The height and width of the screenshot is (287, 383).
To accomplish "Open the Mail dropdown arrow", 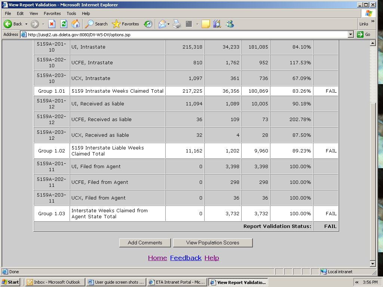I will click(169, 24).
